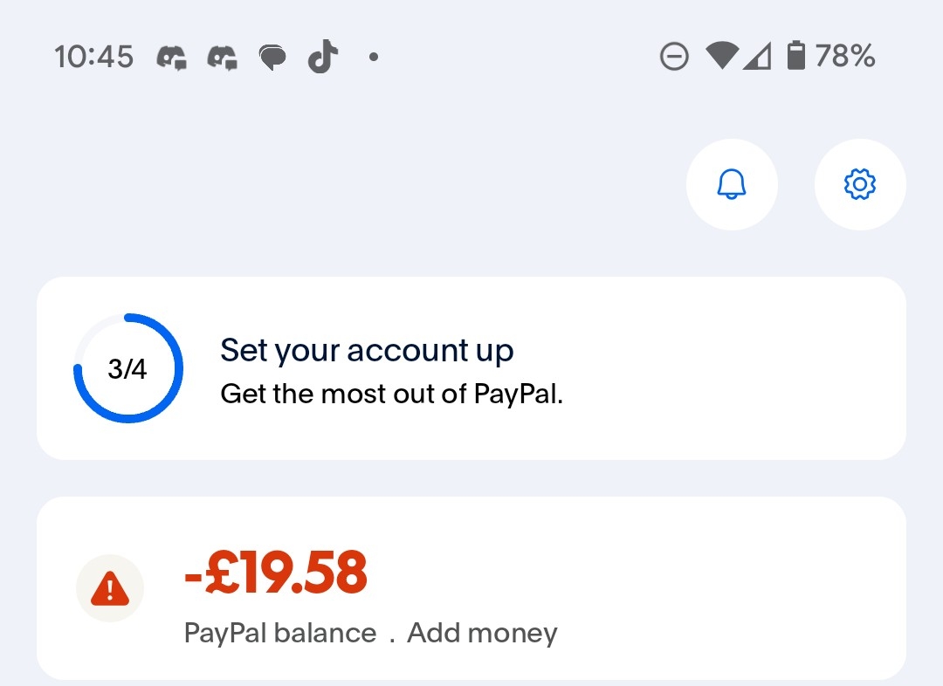This screenshot has height=686, width=943.
Task: Tap the 3/4 setup progress ring
Action: (127, 368)
